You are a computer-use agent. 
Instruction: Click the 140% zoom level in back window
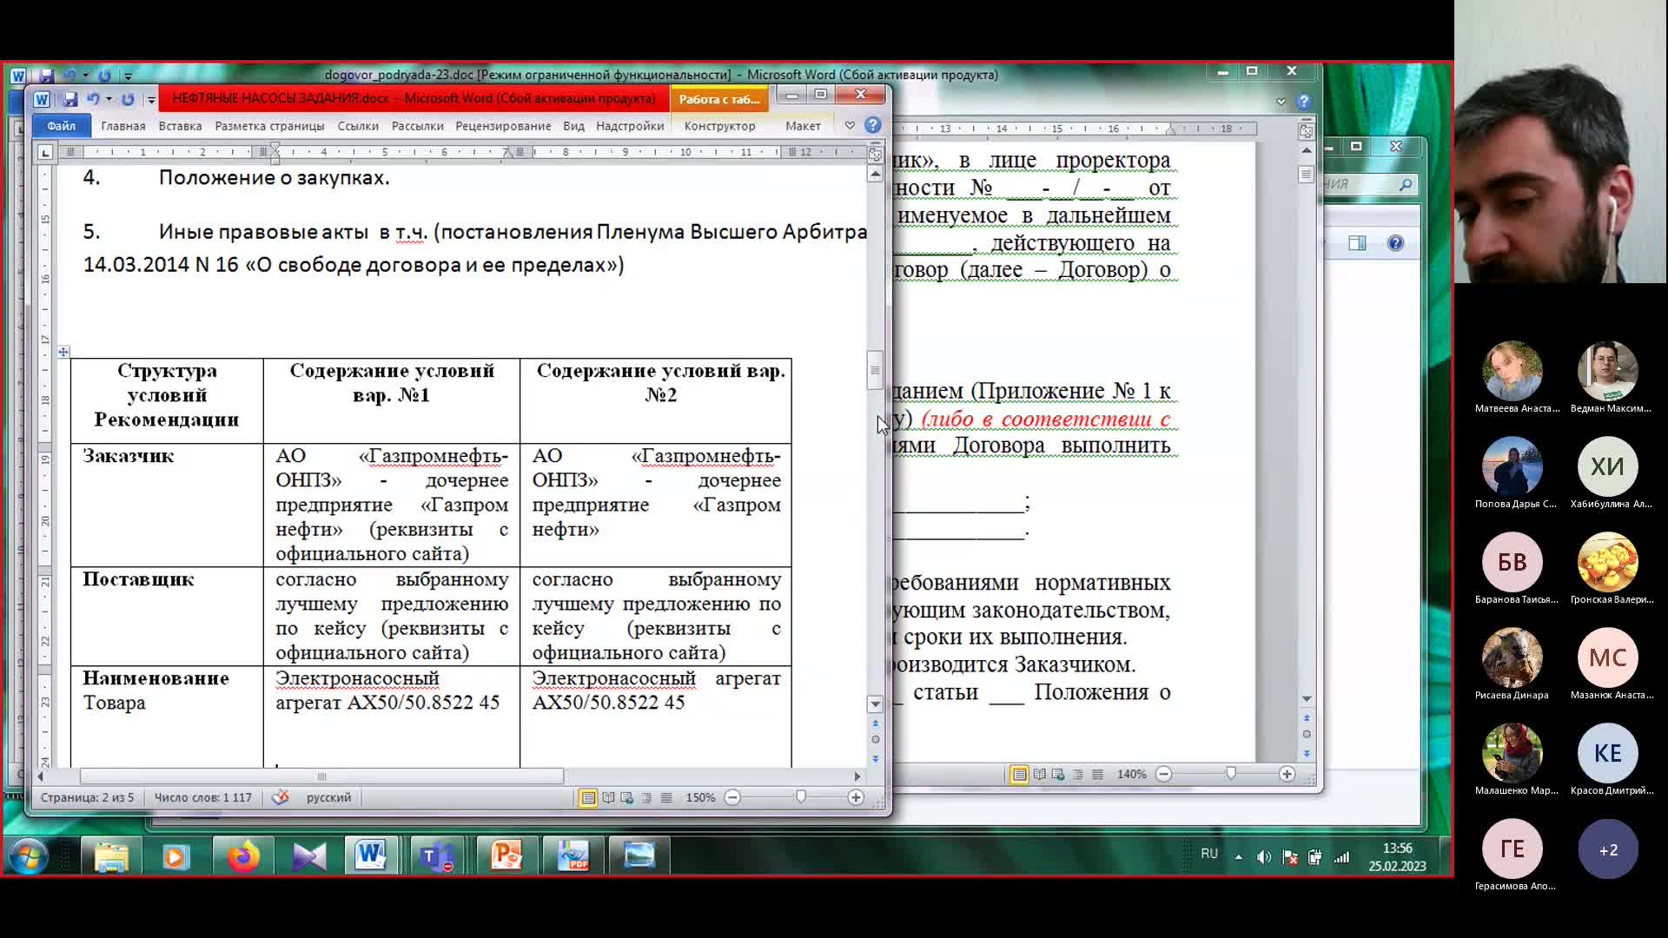coord(1131,774)
